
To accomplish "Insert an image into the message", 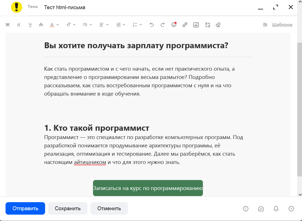I will pyautogui.click(x=196, y=25).
